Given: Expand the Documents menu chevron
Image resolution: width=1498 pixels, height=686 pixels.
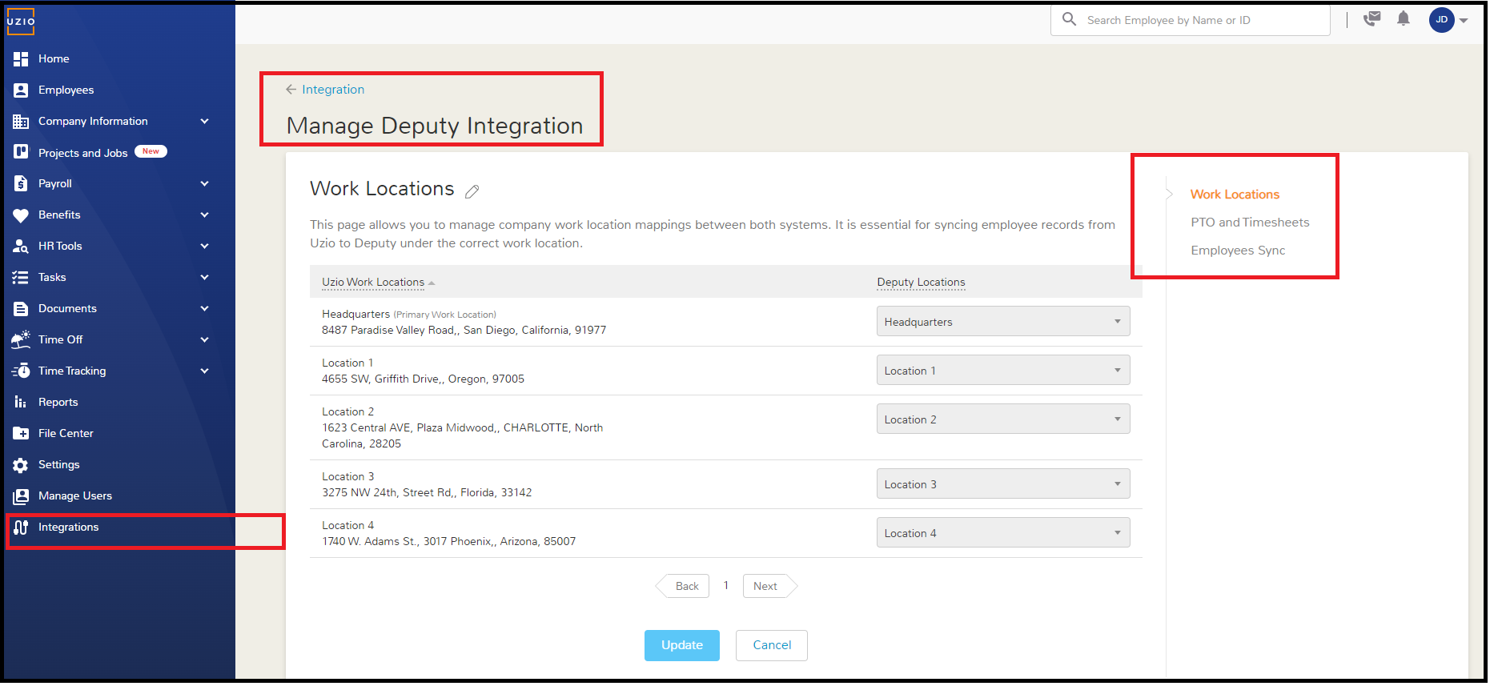Looking at the screenshot, I should (x=204, y=309).
